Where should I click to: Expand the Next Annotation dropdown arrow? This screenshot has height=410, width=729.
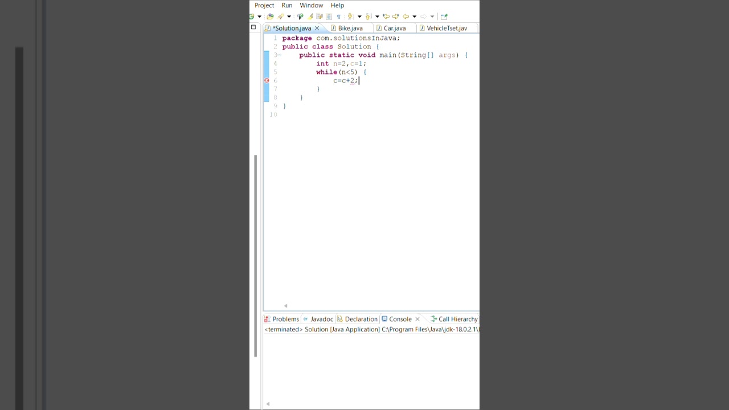click(359, 17)
